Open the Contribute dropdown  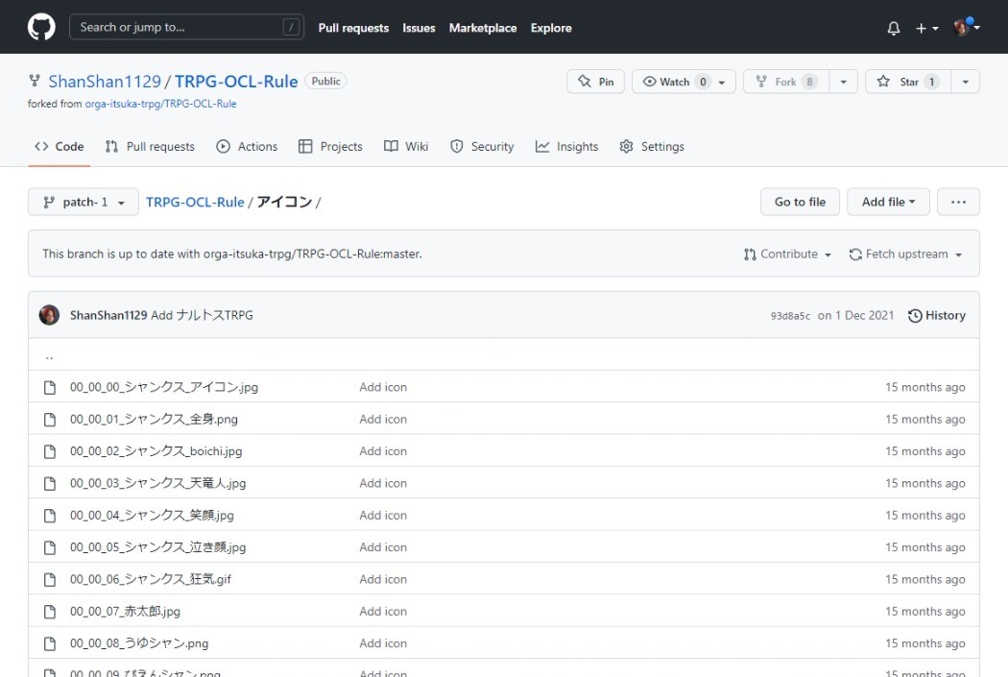click(787, 254)
